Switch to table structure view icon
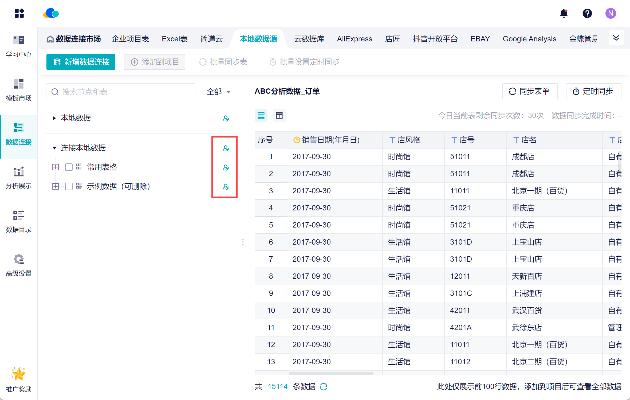 (x=279, y=115)
